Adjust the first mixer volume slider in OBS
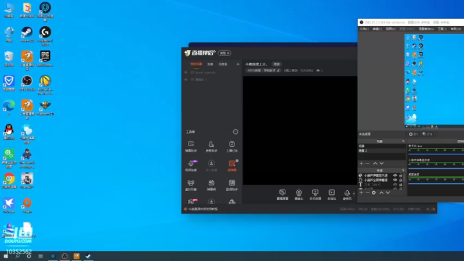This screenshot has height=261, width=464. tap(436, 154)
